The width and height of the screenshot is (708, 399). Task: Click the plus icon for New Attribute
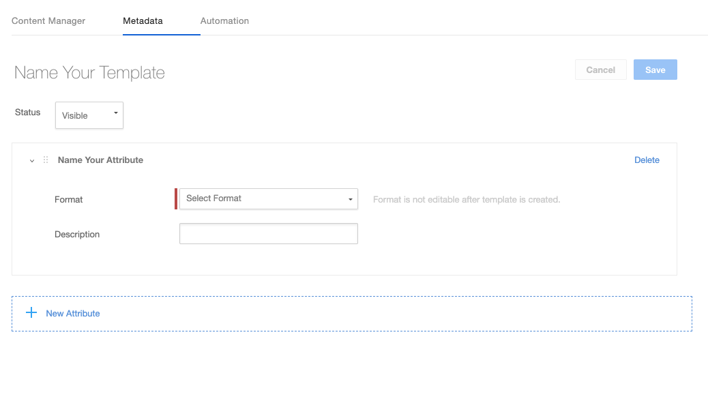coord(31,313)
